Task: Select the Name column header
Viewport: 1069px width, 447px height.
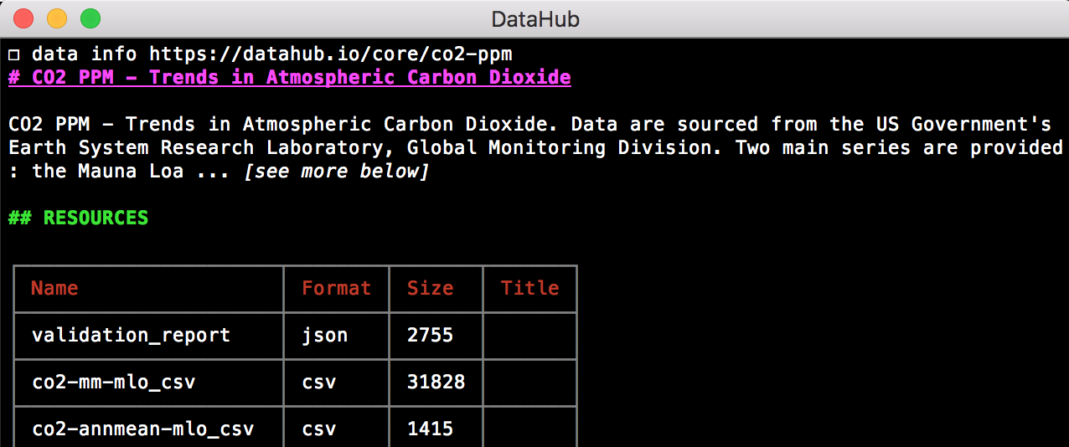Action: pyautogui.click(x=54, y=288)
